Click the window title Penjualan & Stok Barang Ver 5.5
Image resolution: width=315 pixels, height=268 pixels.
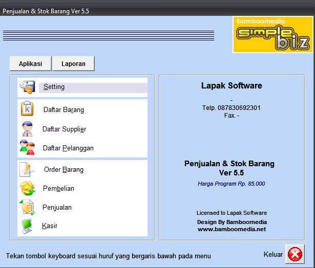coord(46,11)
